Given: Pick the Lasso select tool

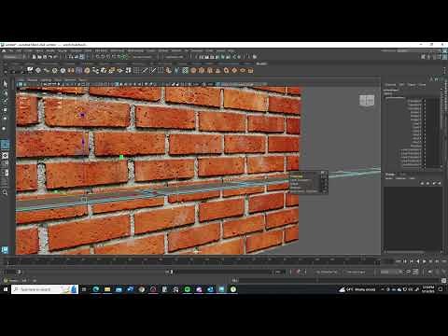Looking at the screenshot, I should tap(5, 92).
